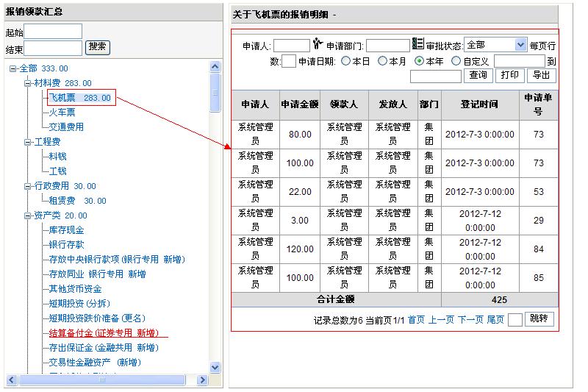
Task: Click the department picker icon beside 申请部门
Action: pos(417,44)
